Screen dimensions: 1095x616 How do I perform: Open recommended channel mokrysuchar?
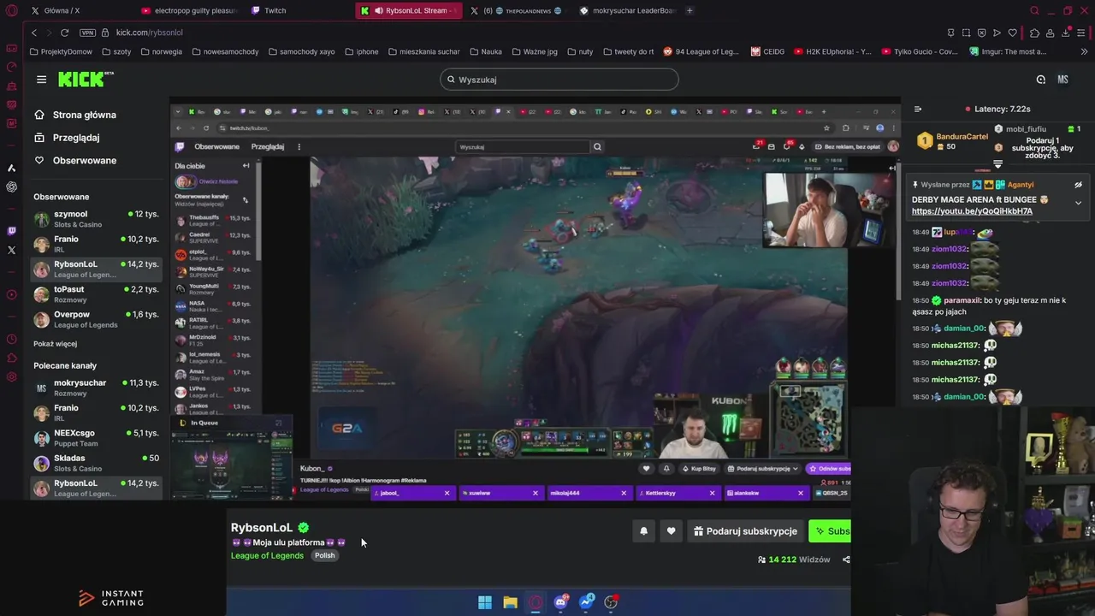tap(96, 388)
